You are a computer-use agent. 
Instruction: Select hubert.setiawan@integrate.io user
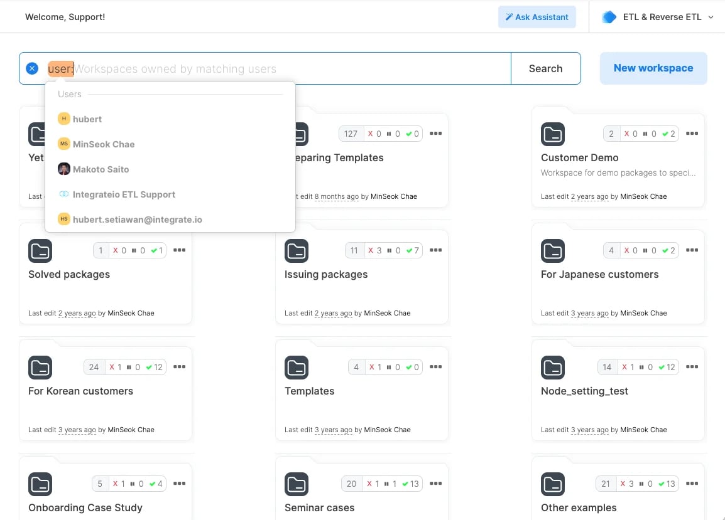pos(170,220)
